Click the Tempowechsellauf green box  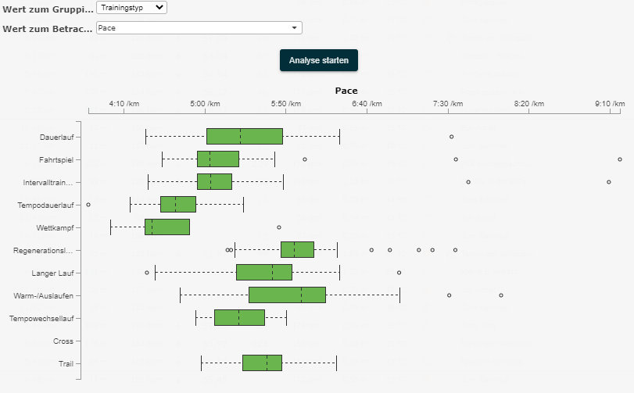[239, 317]
